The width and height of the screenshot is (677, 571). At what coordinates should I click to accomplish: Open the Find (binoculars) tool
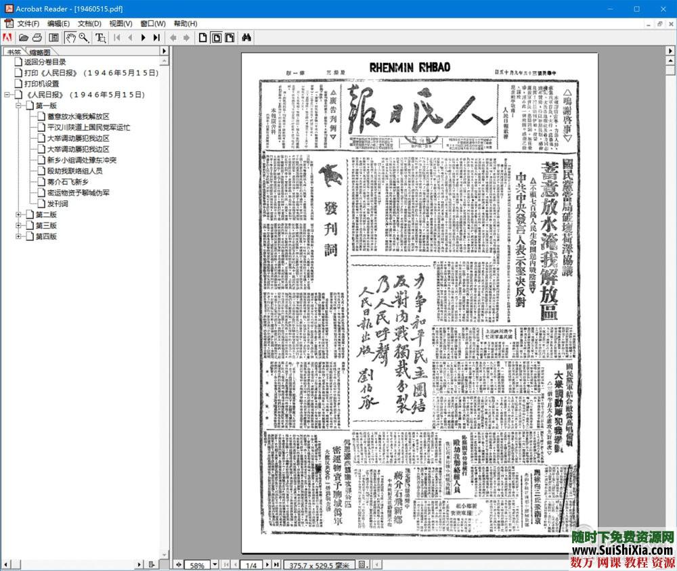246,38
